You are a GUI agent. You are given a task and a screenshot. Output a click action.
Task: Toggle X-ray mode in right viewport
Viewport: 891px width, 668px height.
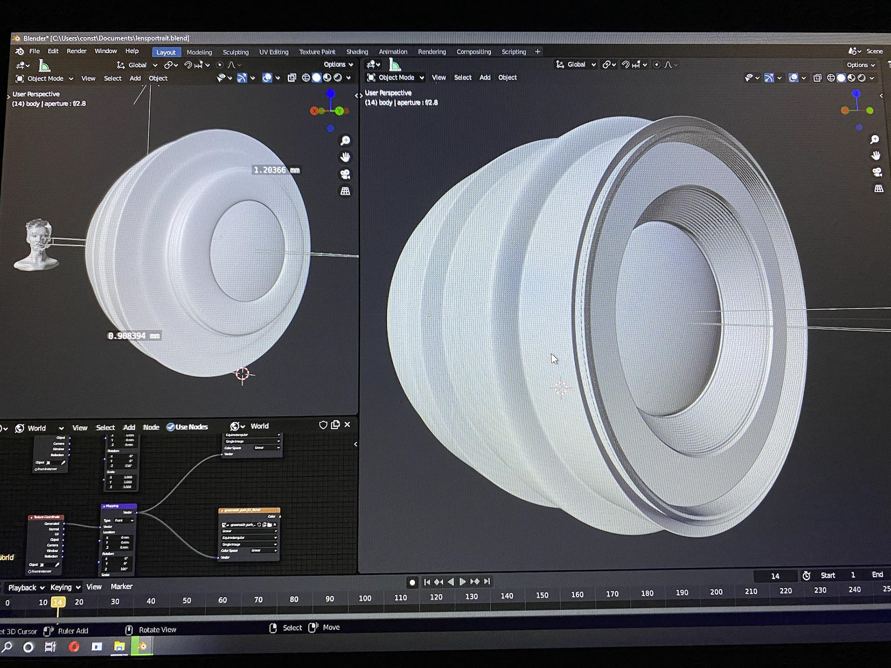817,78
